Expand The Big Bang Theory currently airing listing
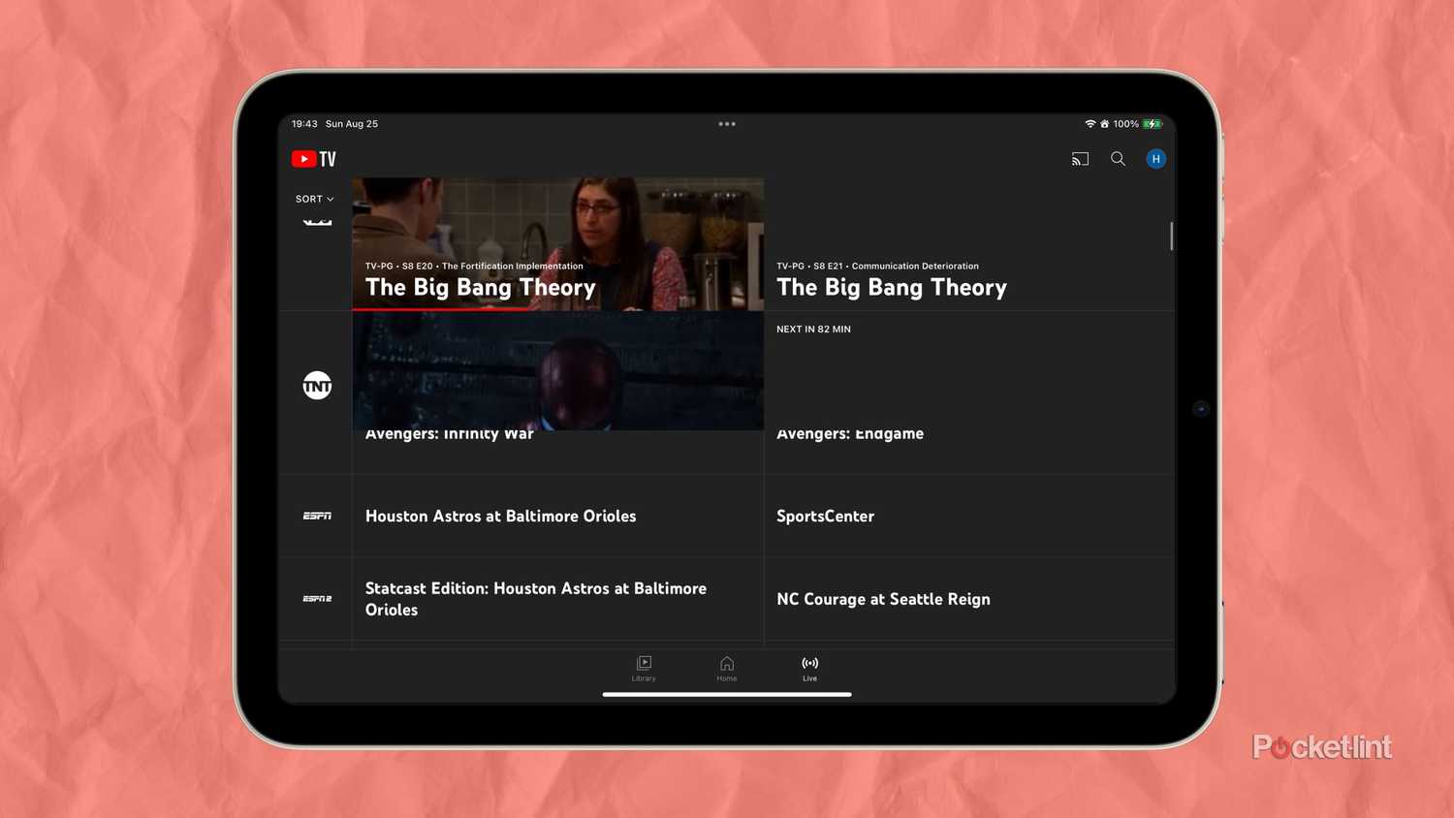This screenshot has width=1454, height=818. point(480,287)
